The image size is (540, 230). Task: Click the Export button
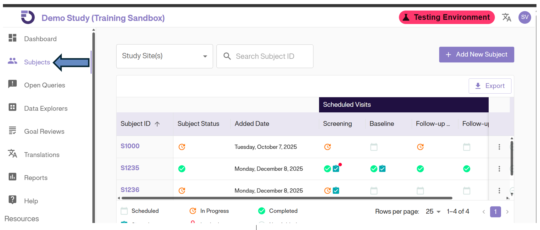[x=490, y=86]
